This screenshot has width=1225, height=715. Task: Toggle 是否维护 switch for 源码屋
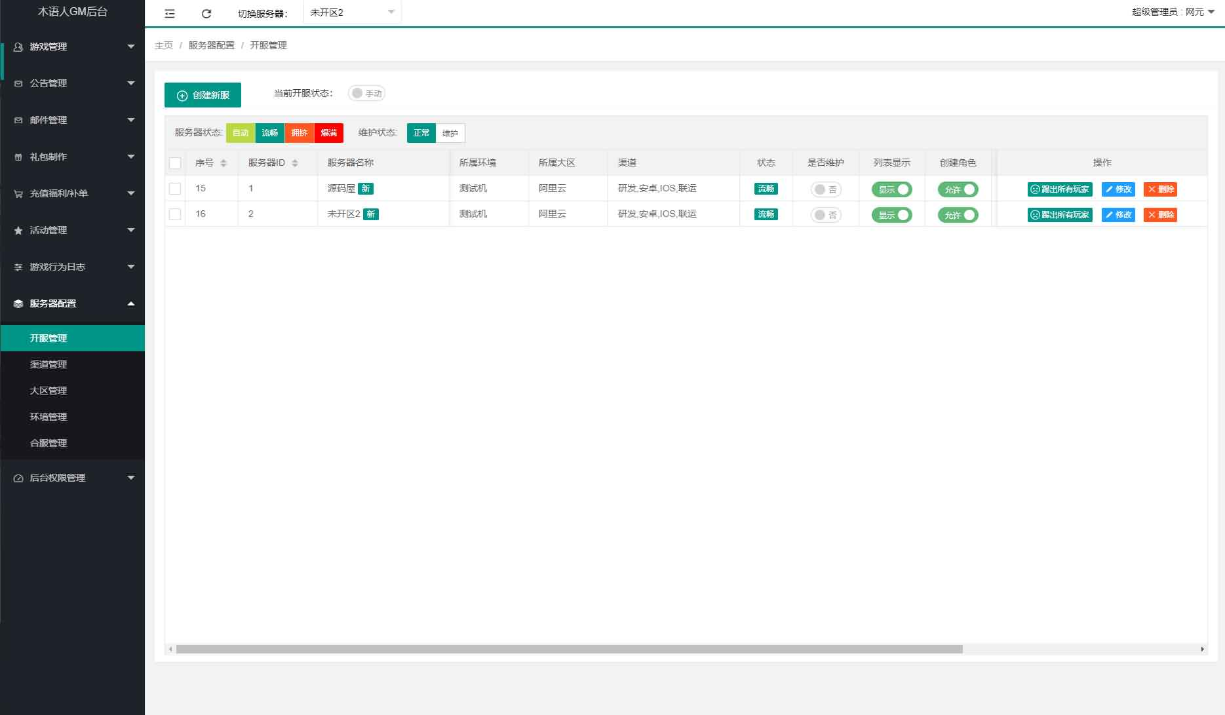tap(826, 189)
